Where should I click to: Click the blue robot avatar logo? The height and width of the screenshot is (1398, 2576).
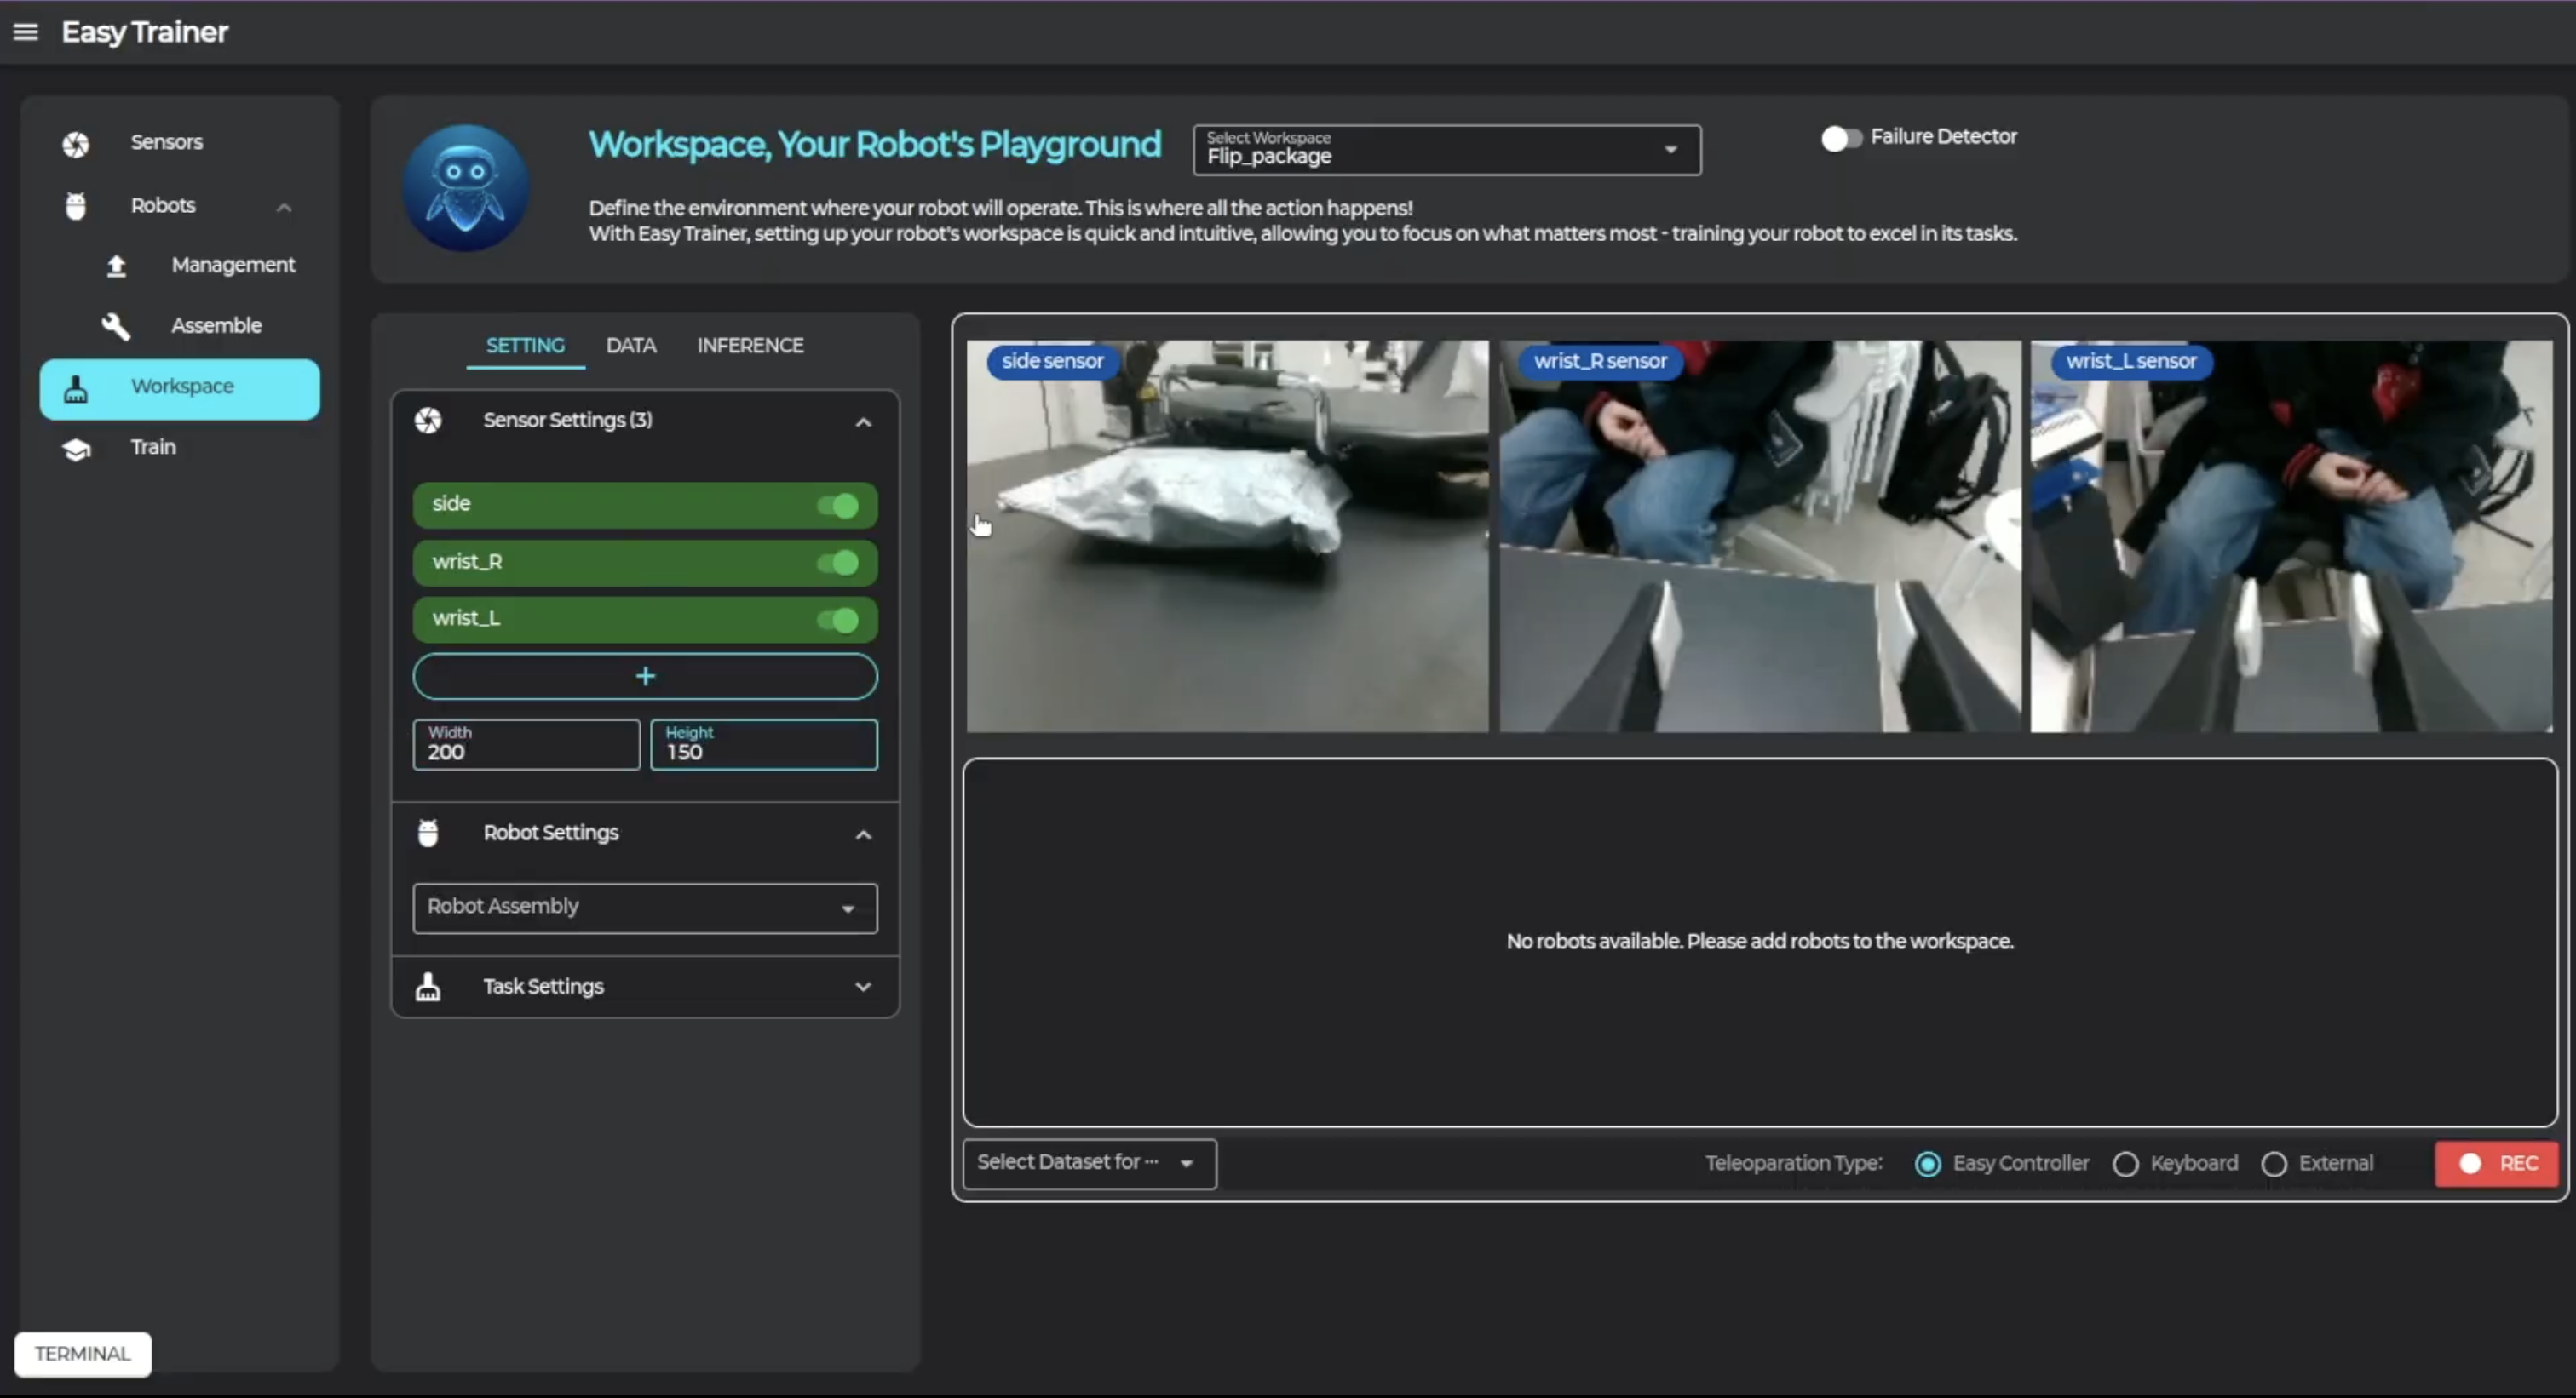tap(466, 188)
